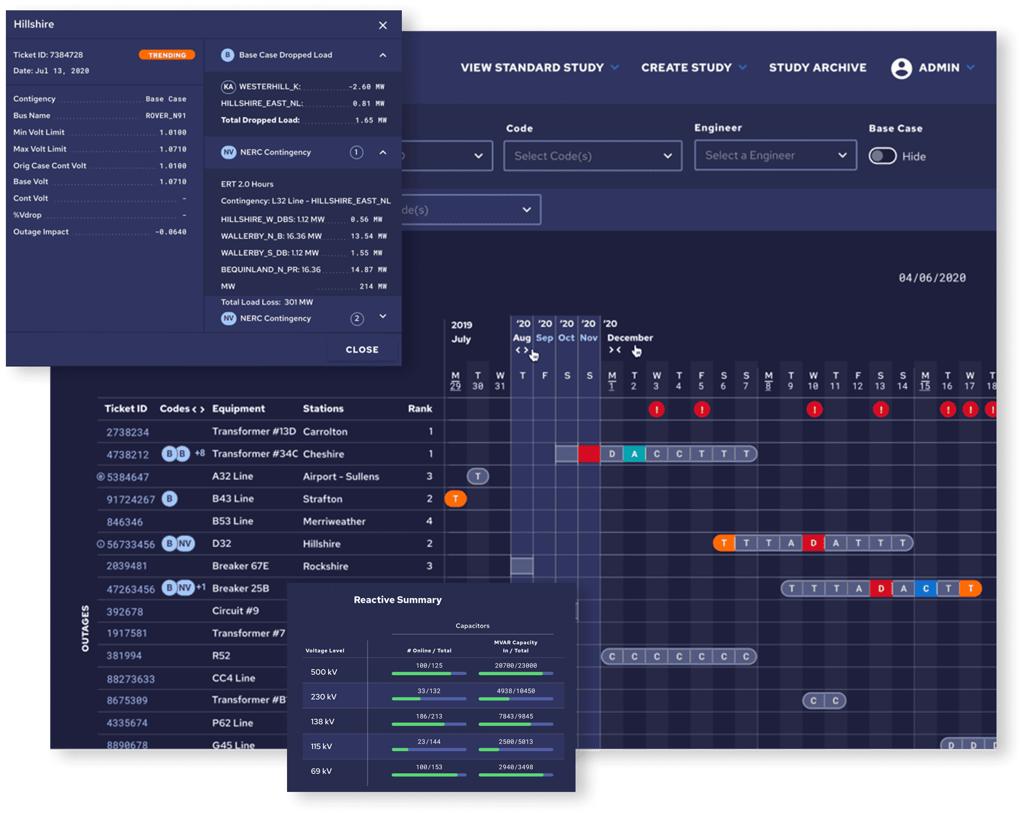Click the KA badge beside WESTERHILL_K
This screenshot has width=1023, height=814.
(228, 87)
